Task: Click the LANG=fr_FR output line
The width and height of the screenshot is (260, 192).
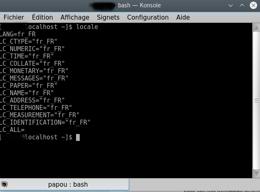Action: pos(18,34)
